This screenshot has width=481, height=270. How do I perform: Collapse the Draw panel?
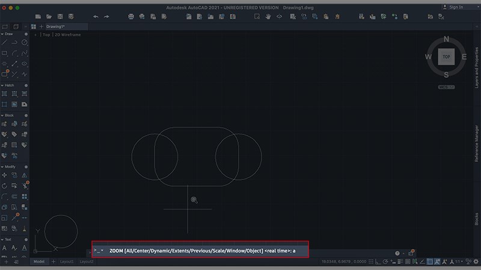point(2,34)
